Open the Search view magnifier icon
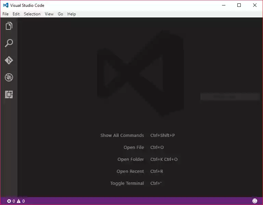The height and width of the screenshot is (205, 263). pos(9,43)
